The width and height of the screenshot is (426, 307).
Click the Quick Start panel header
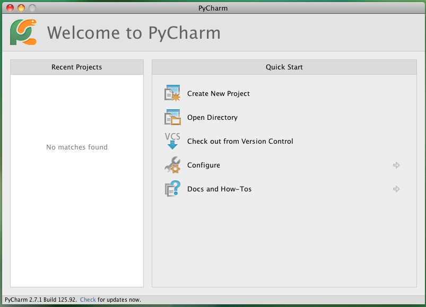point(284,67)
